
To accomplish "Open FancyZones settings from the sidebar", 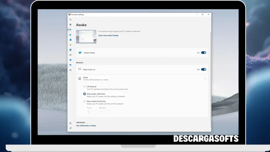I will [x=70, y=40].
